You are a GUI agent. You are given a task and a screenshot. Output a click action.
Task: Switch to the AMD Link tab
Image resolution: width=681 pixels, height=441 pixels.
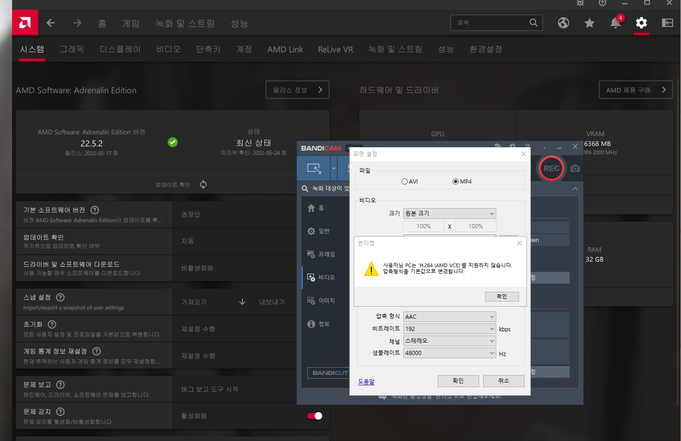tap(285, 49)
